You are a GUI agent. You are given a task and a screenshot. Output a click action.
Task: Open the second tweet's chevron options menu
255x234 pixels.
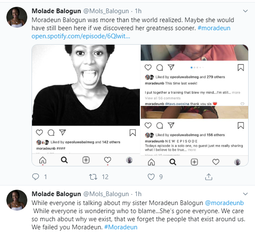(x=245, y=194)
